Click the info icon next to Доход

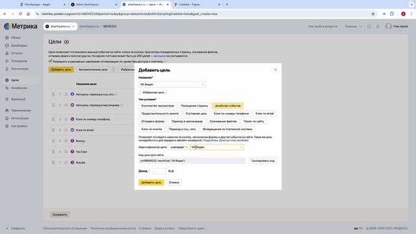point(149,171)
